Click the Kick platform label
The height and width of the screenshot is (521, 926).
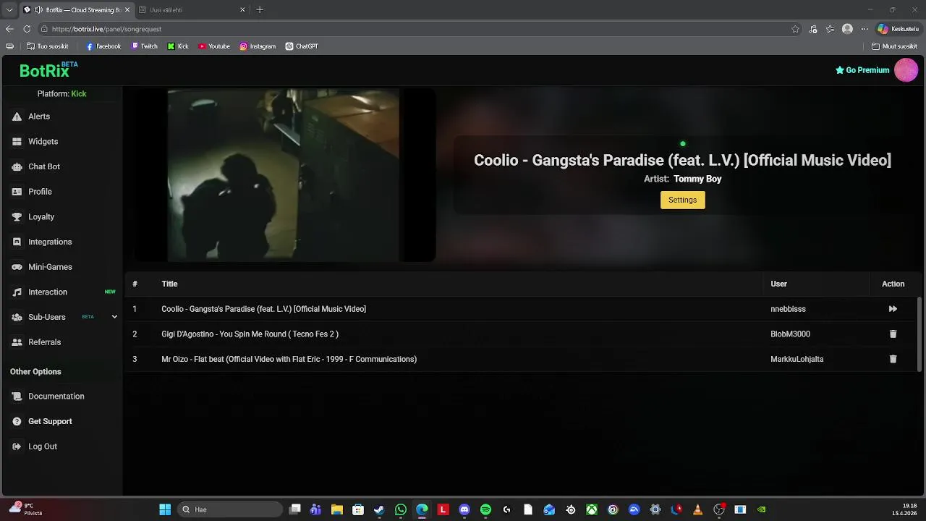coord(79,94)
